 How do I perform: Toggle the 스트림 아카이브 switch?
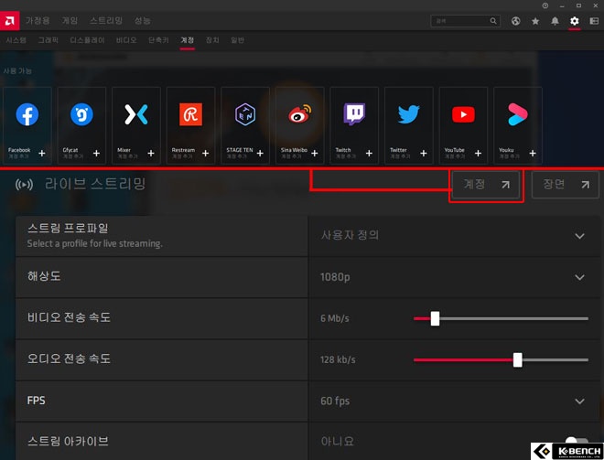pyautogui.click(x=577, y=442)
